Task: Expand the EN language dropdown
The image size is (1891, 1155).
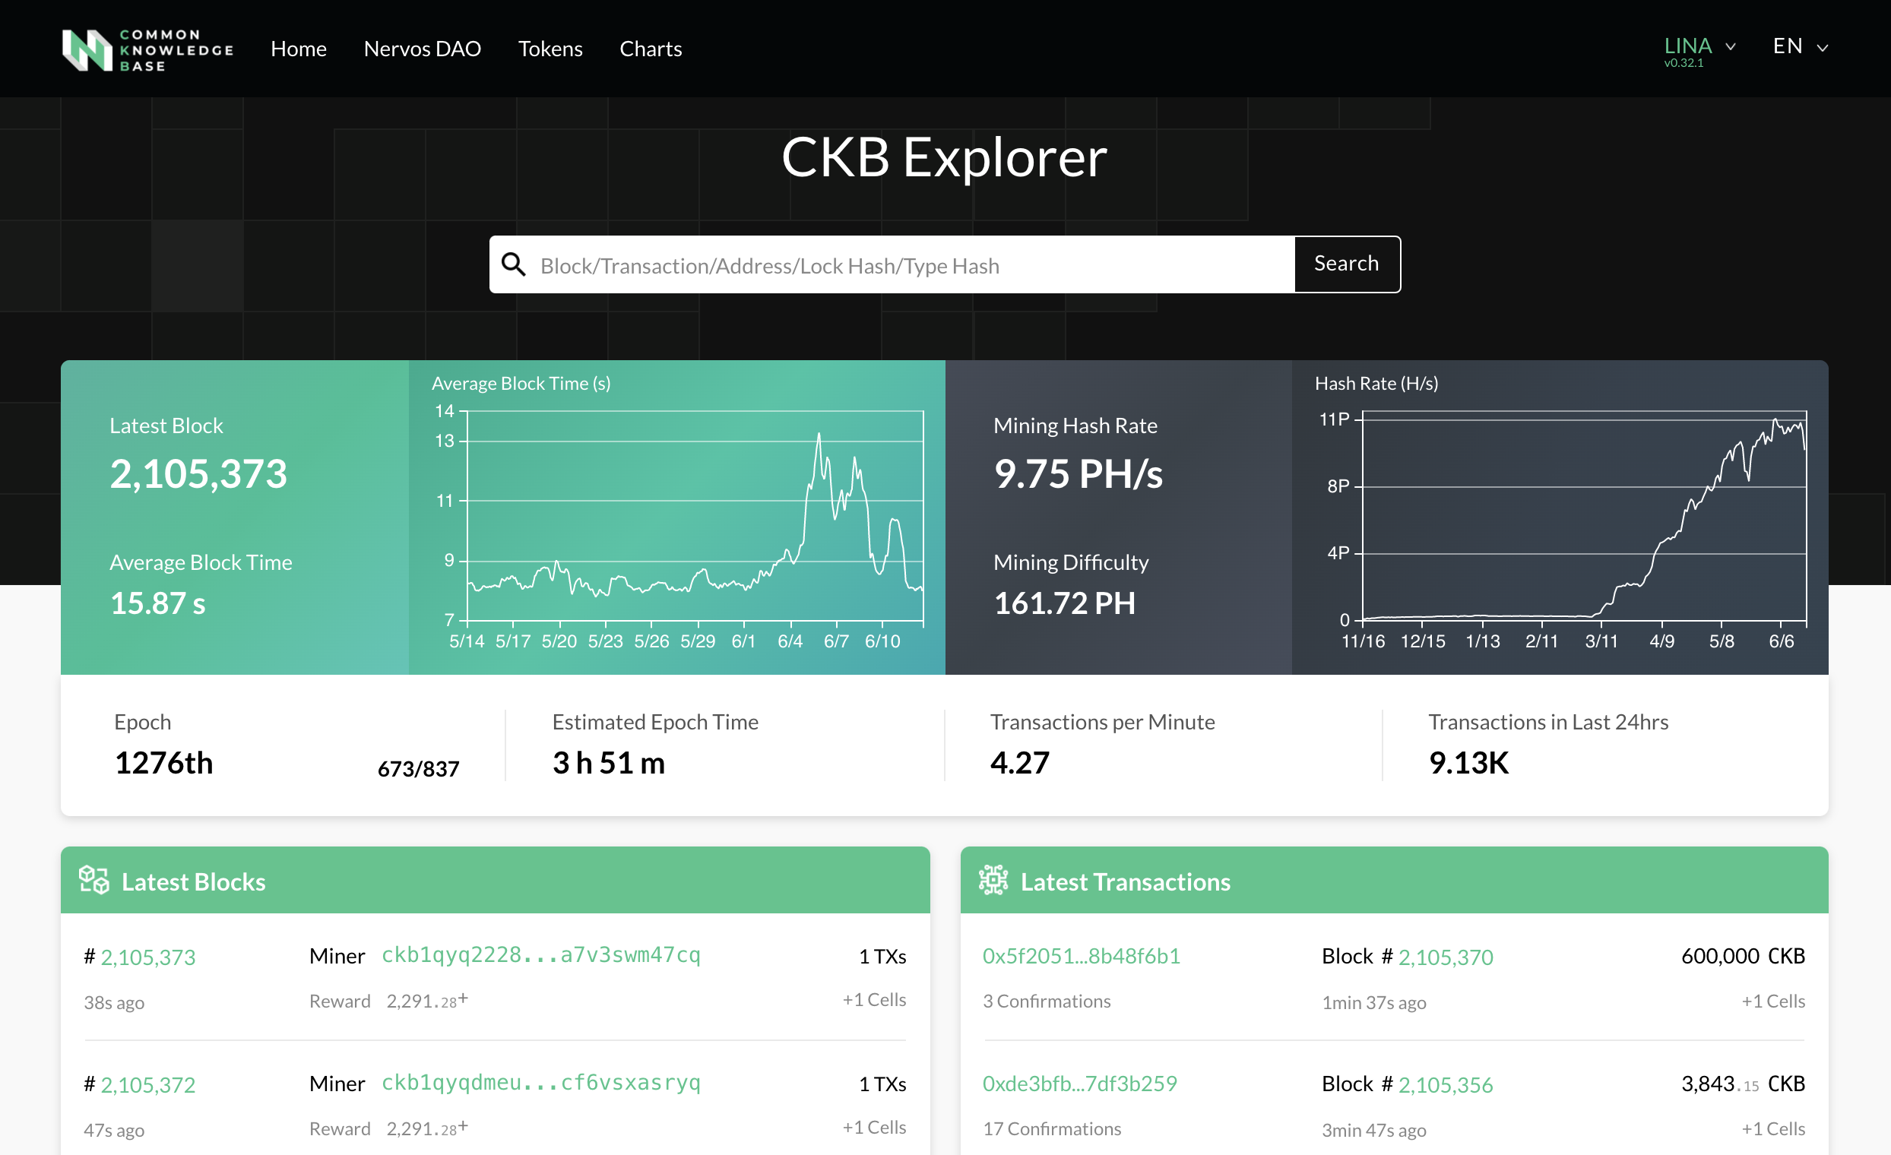Action: [1801, 47]
